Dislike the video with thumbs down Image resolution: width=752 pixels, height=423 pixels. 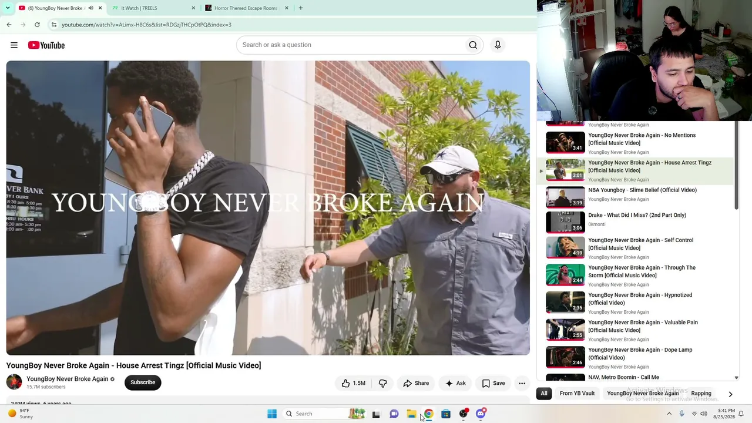[382, 383]
